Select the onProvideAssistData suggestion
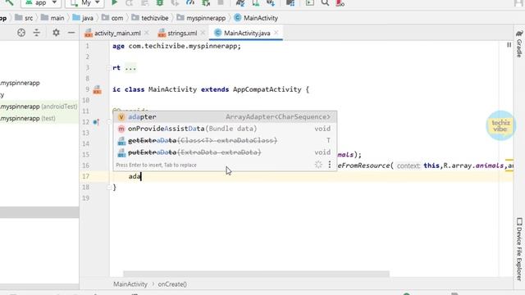525x295 pixels. pos(225,129)
